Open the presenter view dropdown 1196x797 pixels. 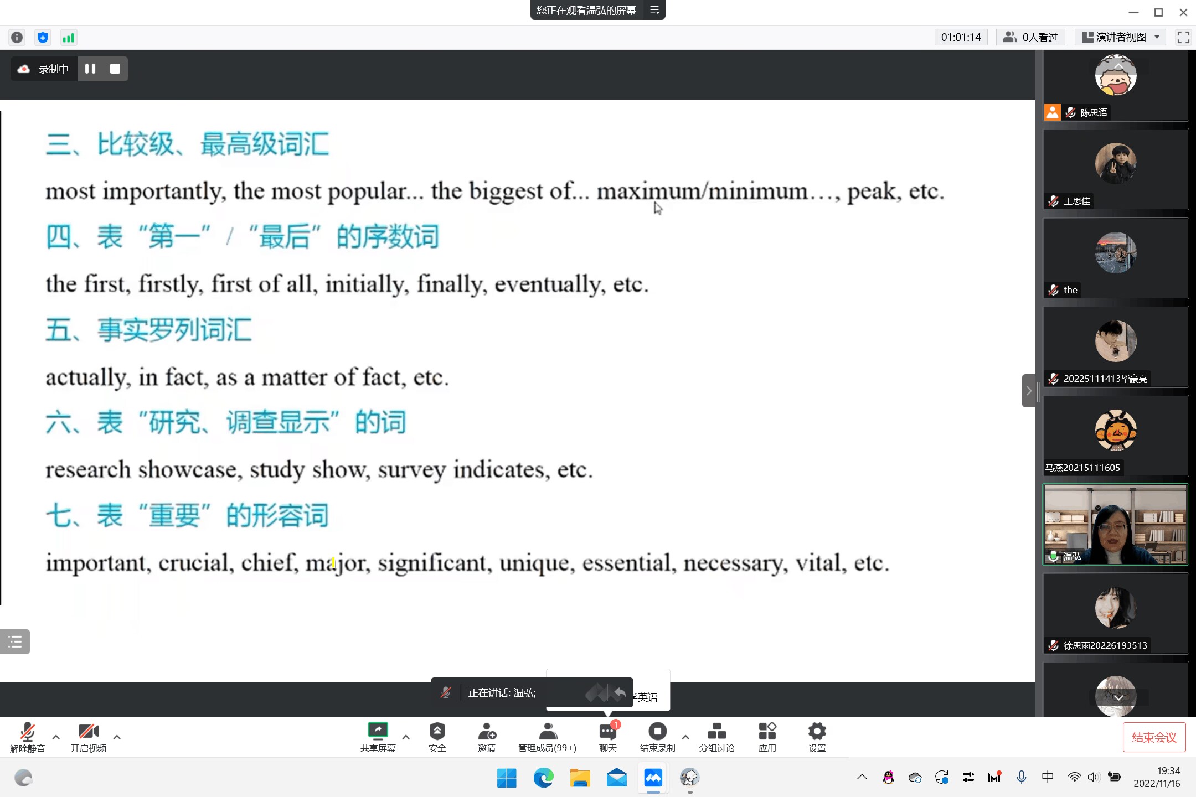[x=1121, y=37]
